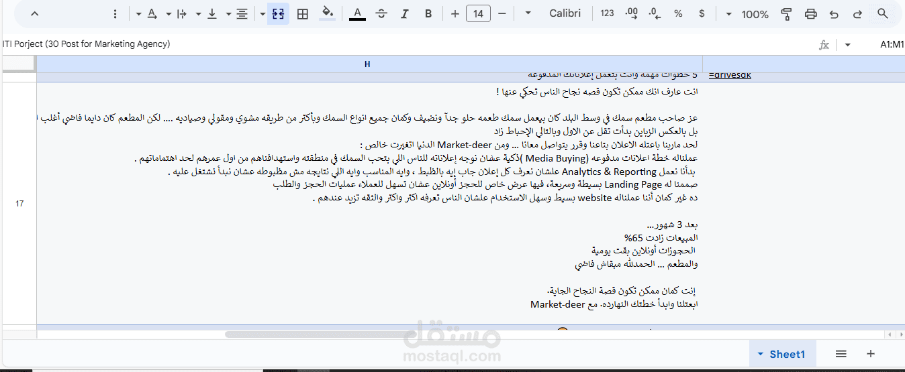Click the line containing 'website'
Screen dimensions: 905x372
[507, 198]
